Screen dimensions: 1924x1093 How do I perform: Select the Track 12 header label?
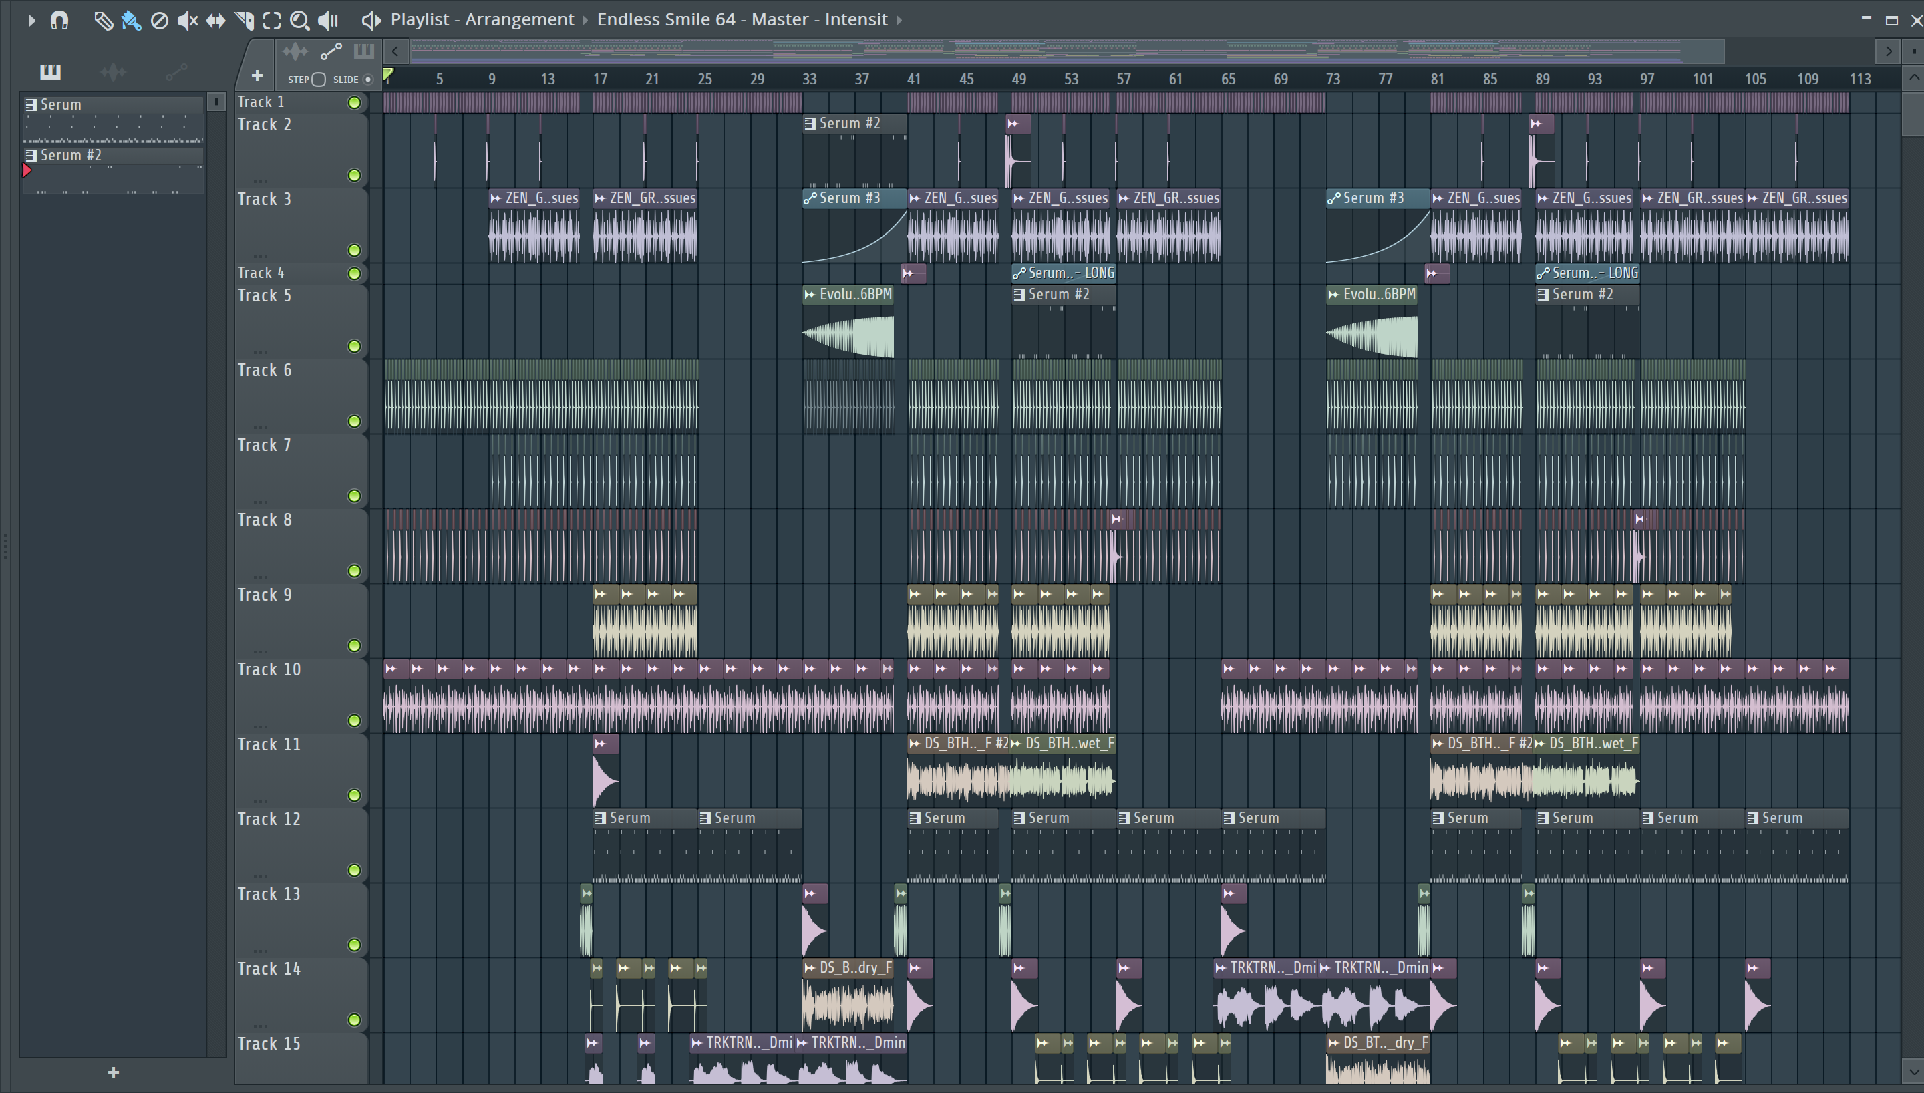pyautogui.click(x=269, y=819)
